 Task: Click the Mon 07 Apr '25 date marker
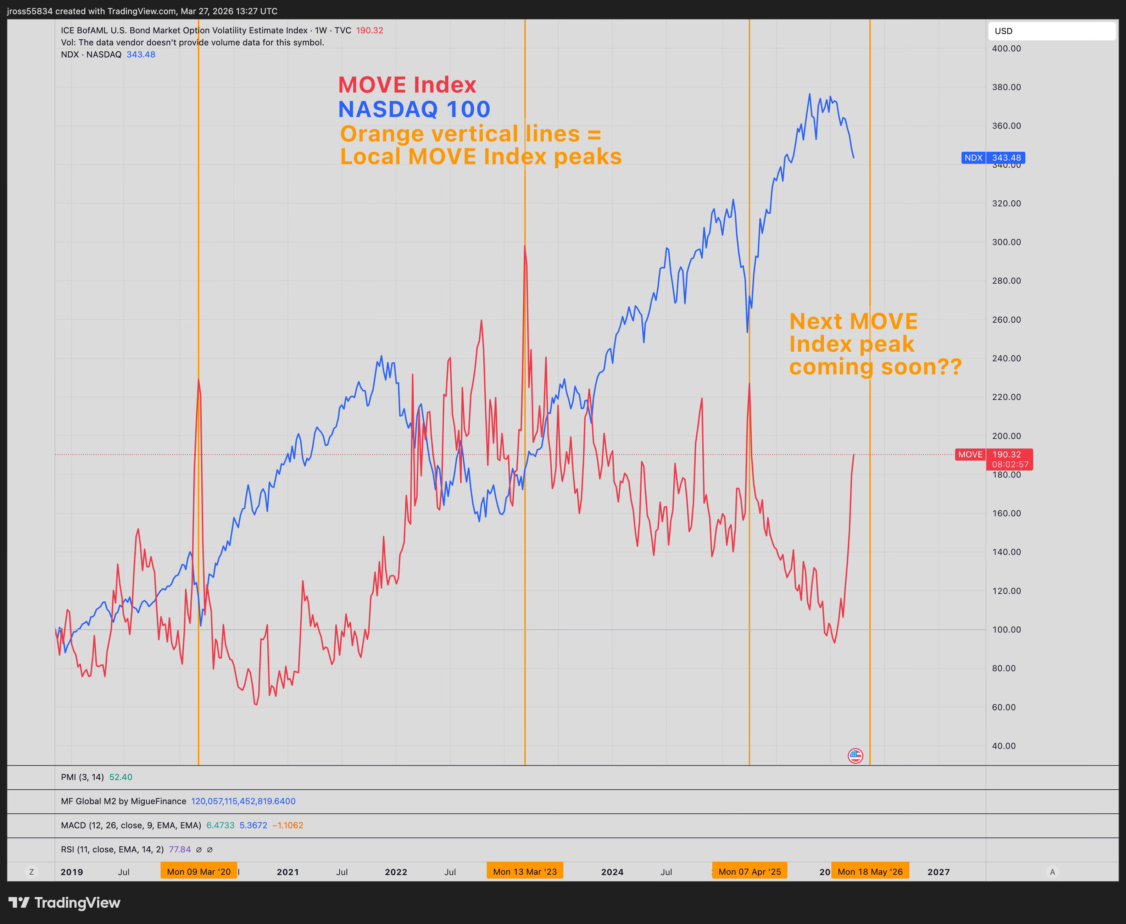pyautogui.click(x=750, y=872)
